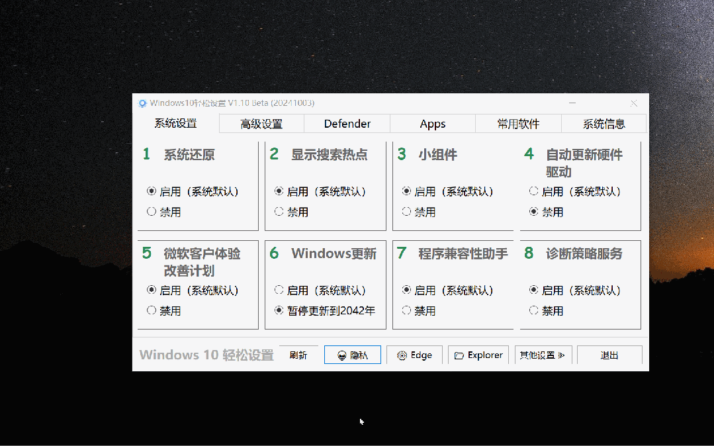714x446 pixels.
Task: Switch to the 常用软件 tab
Action: [x=518, y=124]
